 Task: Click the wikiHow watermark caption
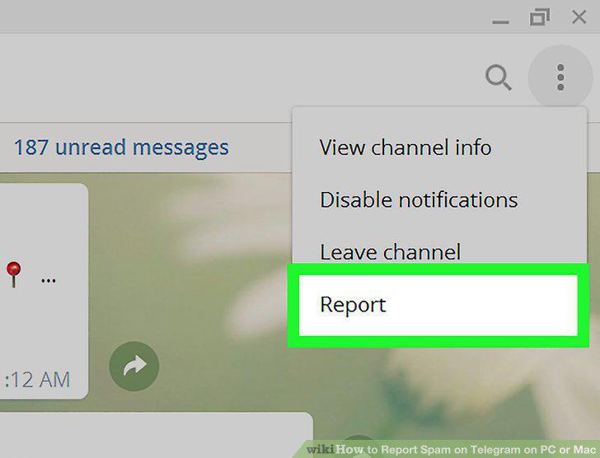point(452,450)
